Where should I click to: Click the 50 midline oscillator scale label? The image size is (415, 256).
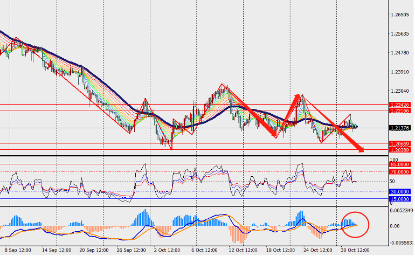point(392,182)
